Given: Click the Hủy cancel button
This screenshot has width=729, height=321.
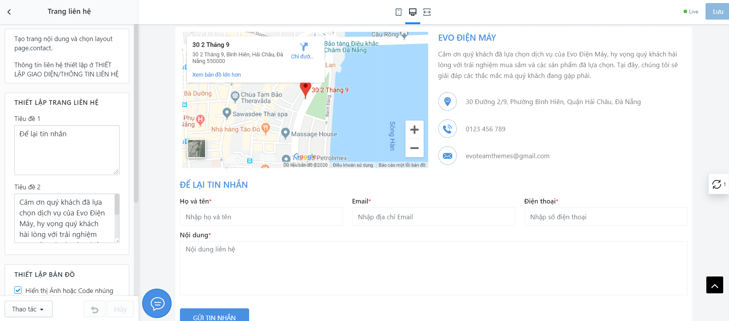Looking at the screenshot, I should point(120,309).
